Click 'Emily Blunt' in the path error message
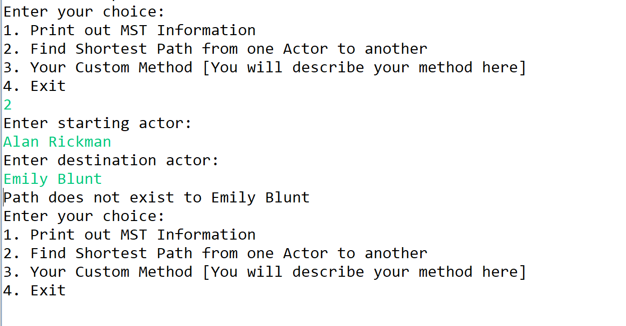Viewport: 626px width, 326px height. [x=261, y=198]
